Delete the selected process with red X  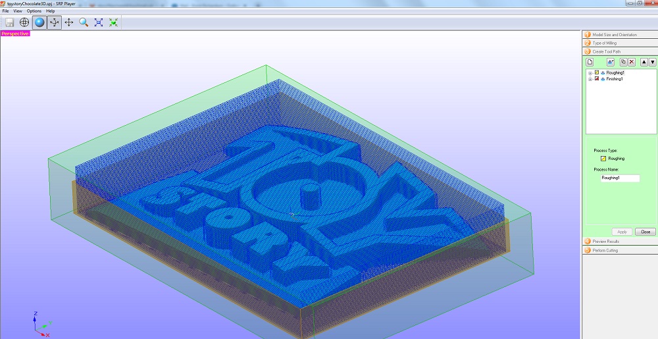point(631,62)
